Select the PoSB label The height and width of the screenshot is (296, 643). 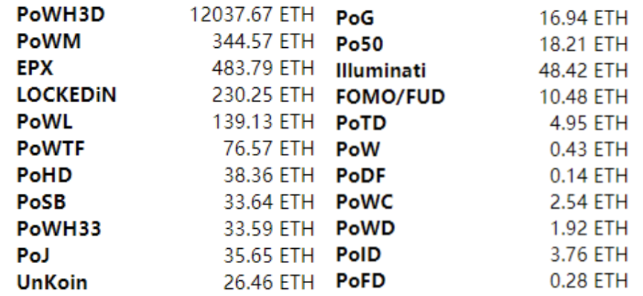point(36,202)
